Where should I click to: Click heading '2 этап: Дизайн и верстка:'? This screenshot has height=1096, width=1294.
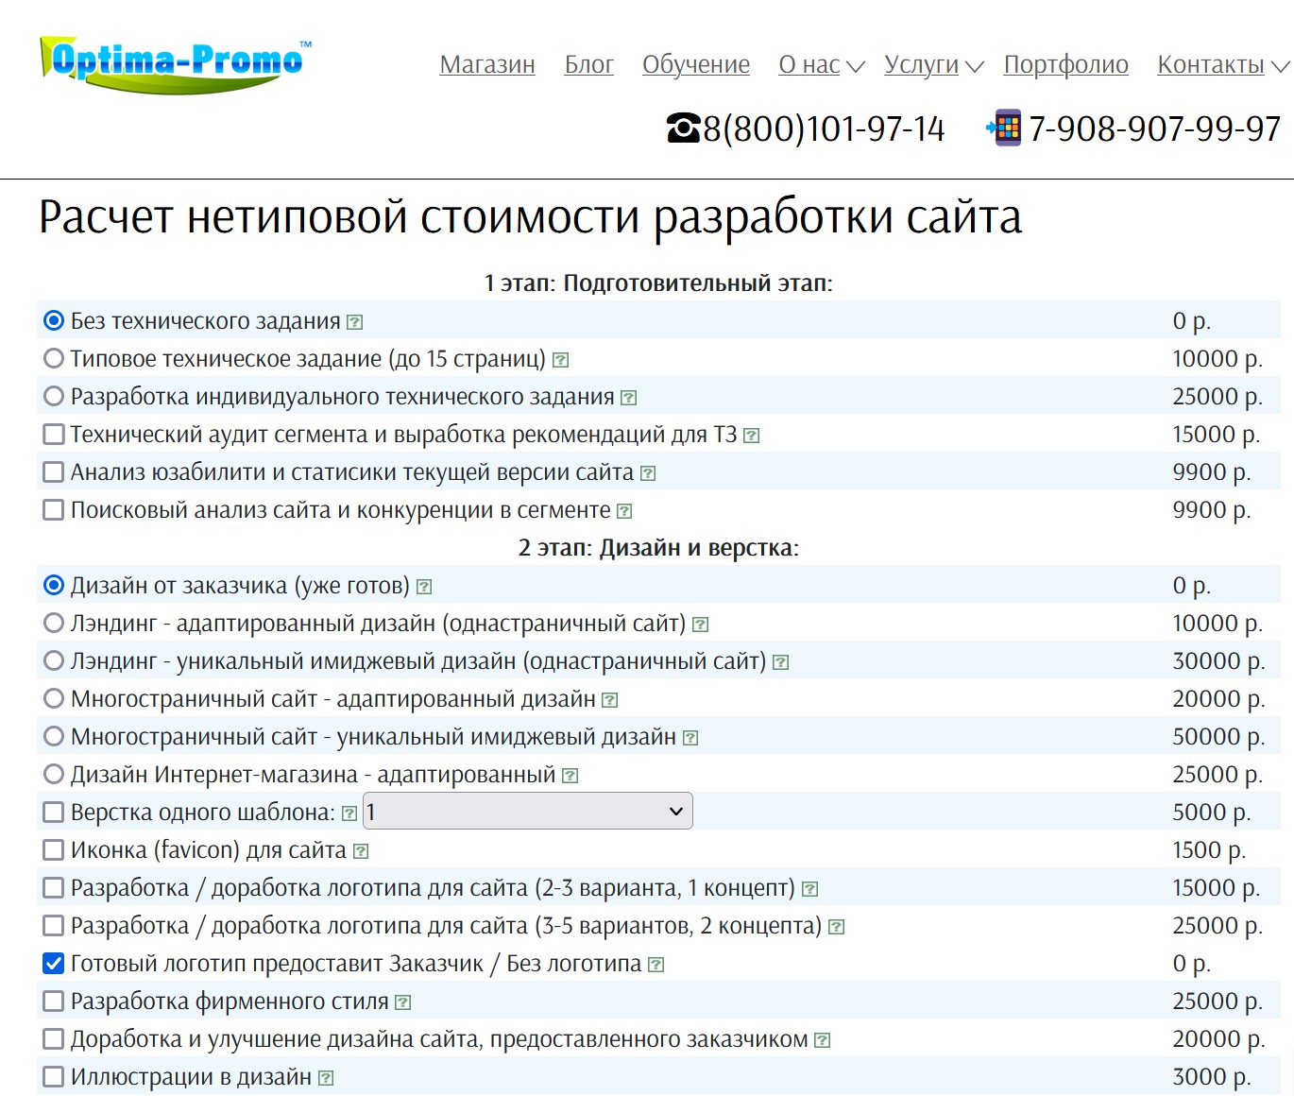[658, 548]
